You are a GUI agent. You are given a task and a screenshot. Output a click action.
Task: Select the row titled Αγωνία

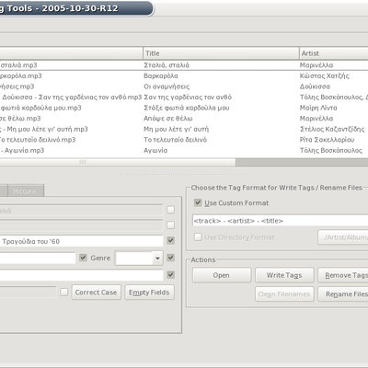[184, 151]
